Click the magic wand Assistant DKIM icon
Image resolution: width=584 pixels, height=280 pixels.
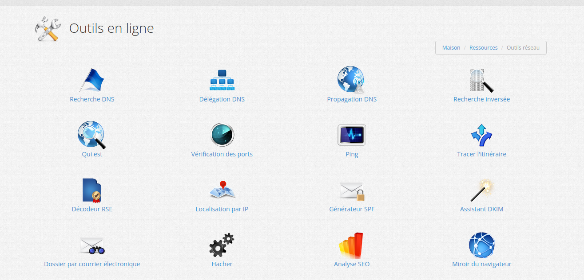coord(482,190)
